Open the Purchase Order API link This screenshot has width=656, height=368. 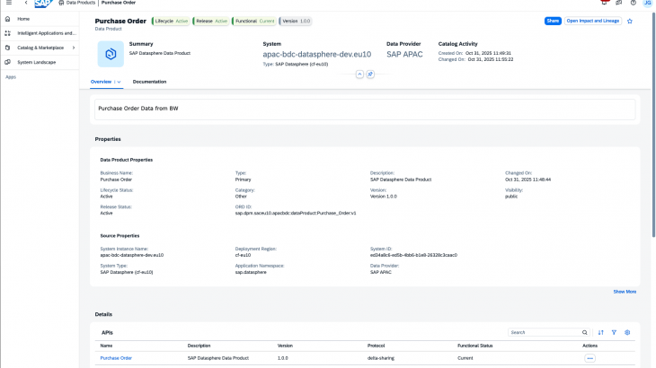116,358
